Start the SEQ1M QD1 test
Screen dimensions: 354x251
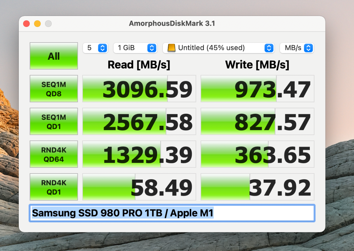pos(54,122)
